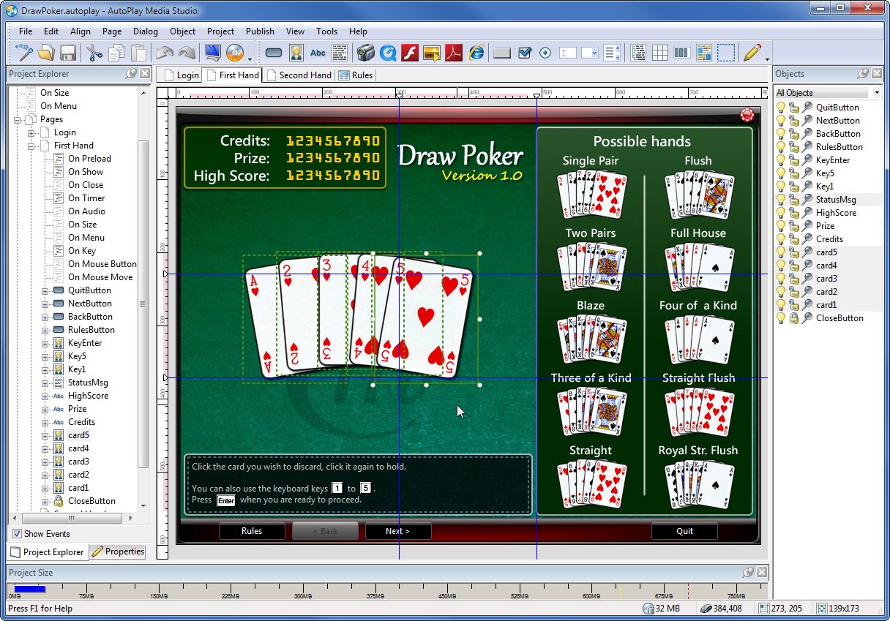Expand the Login page tree node
890x621 pixels.
[32, 132]
